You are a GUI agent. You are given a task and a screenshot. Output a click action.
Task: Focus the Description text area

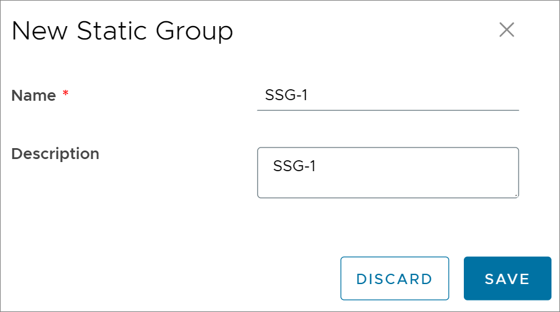[x=388, y=173]
